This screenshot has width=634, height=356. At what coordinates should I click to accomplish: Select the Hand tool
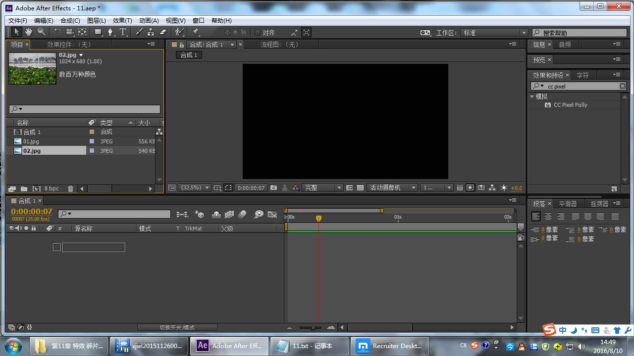pos(29,32)
